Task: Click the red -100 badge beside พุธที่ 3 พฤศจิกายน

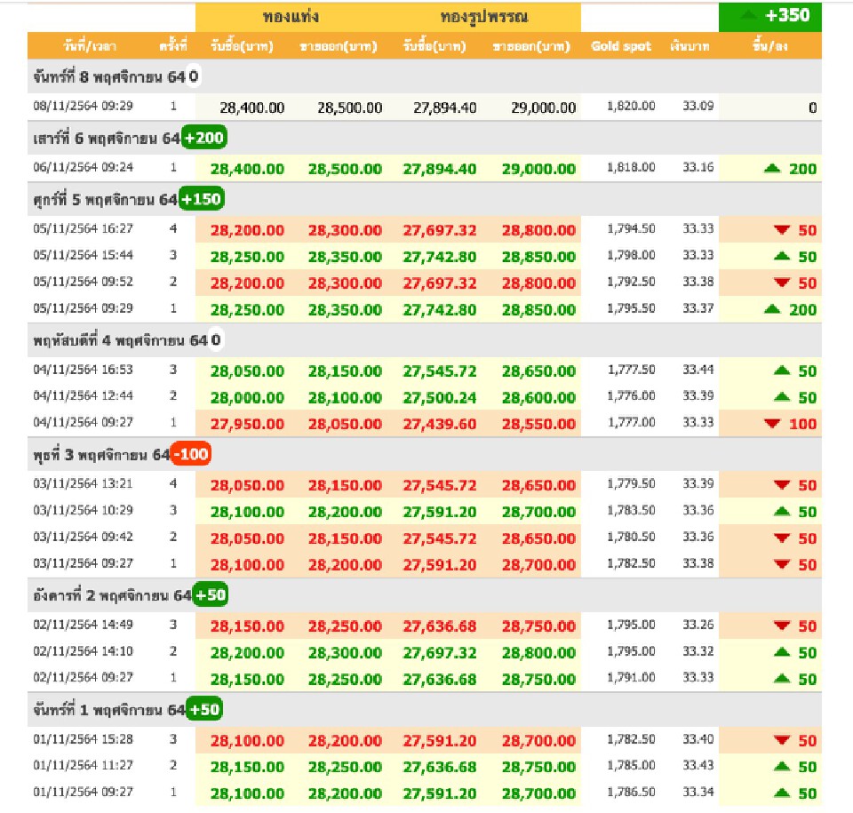Action: coord(191,453)
